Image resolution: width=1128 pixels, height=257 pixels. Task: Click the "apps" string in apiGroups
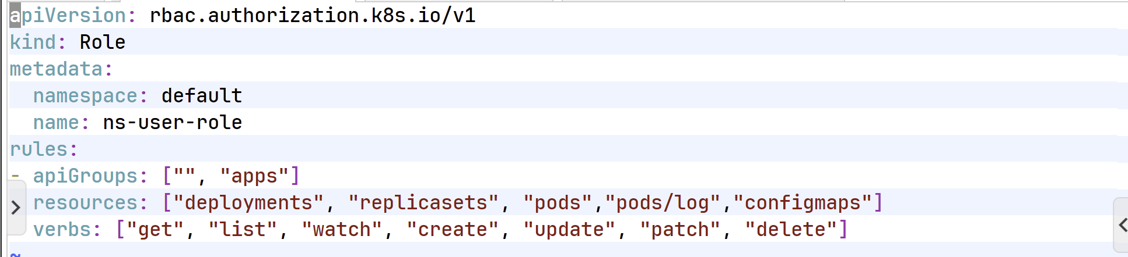[x=254, y=176]
